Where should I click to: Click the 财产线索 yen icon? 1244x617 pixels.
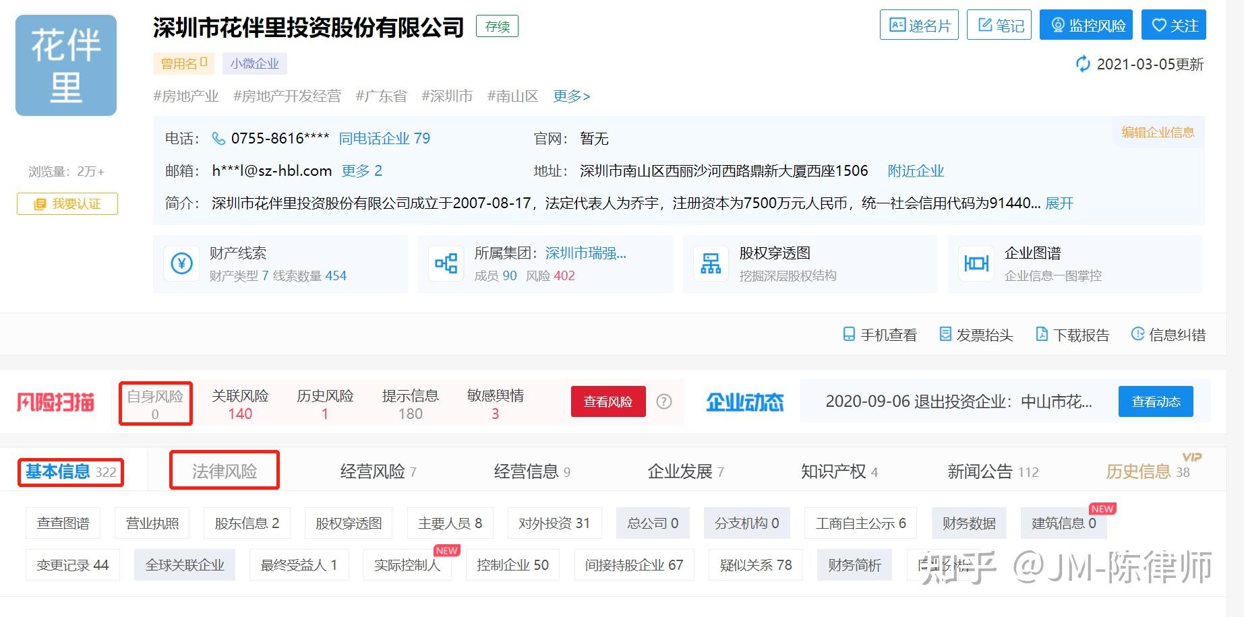tap(181, 263)
